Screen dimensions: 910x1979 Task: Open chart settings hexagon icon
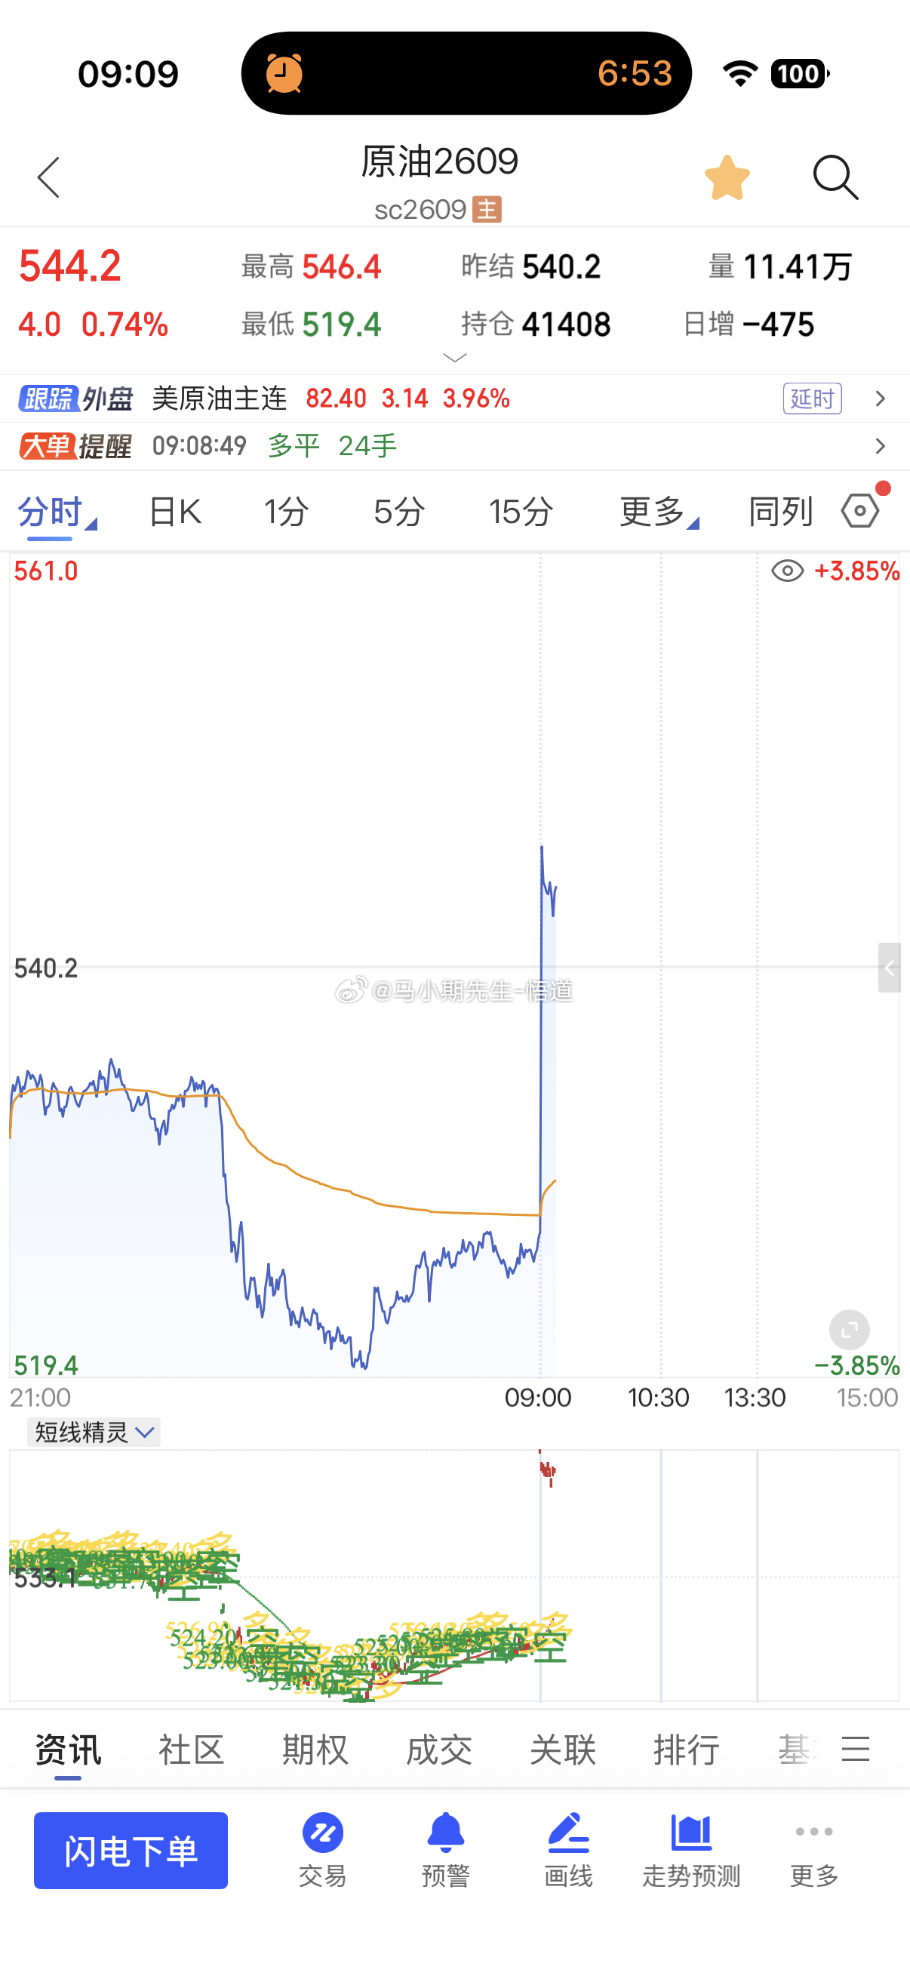(x=860, y=511)
